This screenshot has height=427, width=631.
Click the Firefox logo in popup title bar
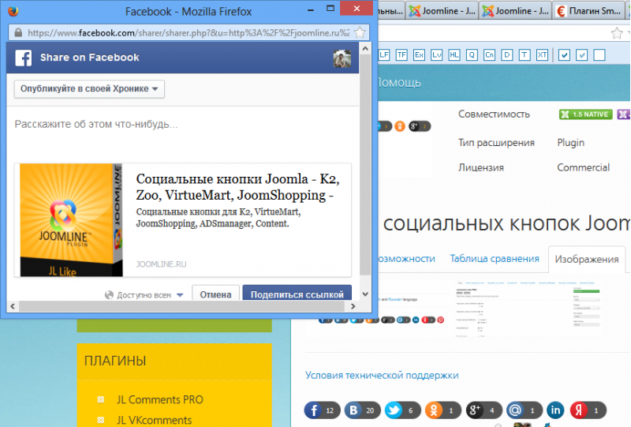coord(13,11)
